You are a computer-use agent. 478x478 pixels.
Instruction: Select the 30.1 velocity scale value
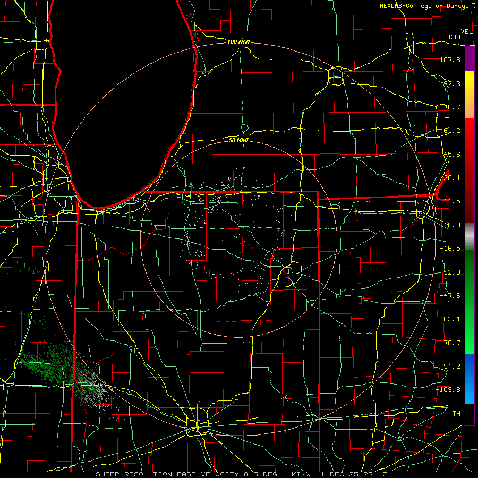click(452, 178)
